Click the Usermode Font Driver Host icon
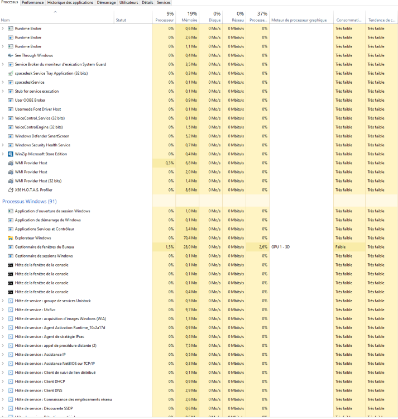Viewport: 398px width, 419px height. point(11,109)
